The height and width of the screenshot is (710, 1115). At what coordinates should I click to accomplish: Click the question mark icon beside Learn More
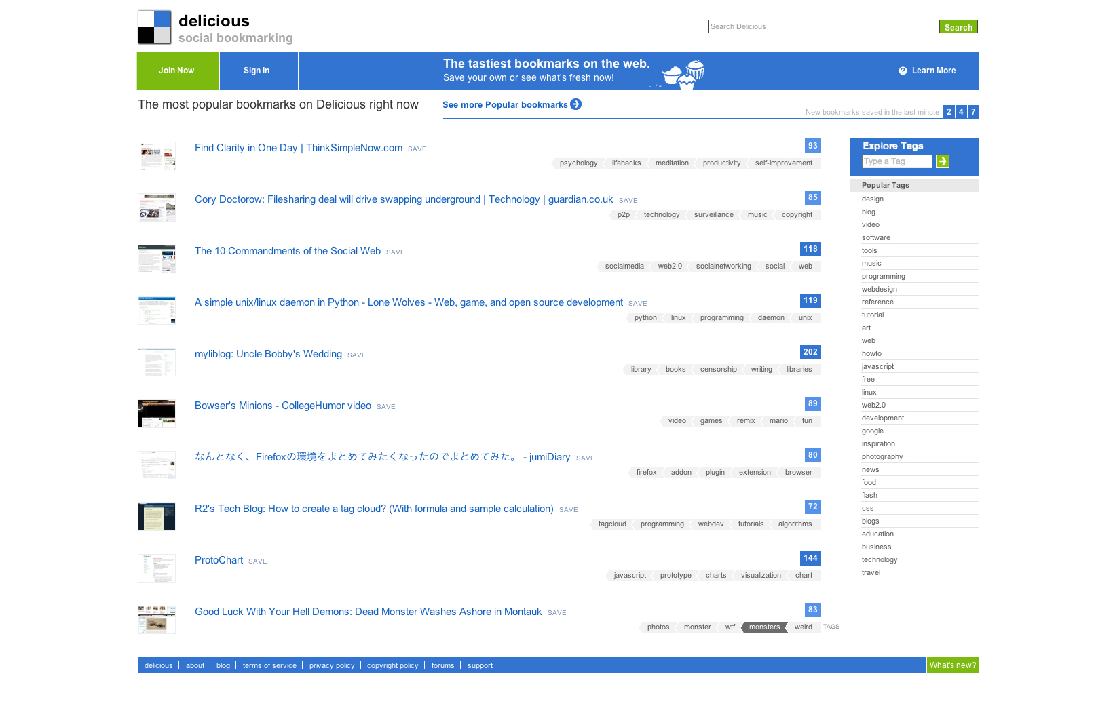coord(903,71)
